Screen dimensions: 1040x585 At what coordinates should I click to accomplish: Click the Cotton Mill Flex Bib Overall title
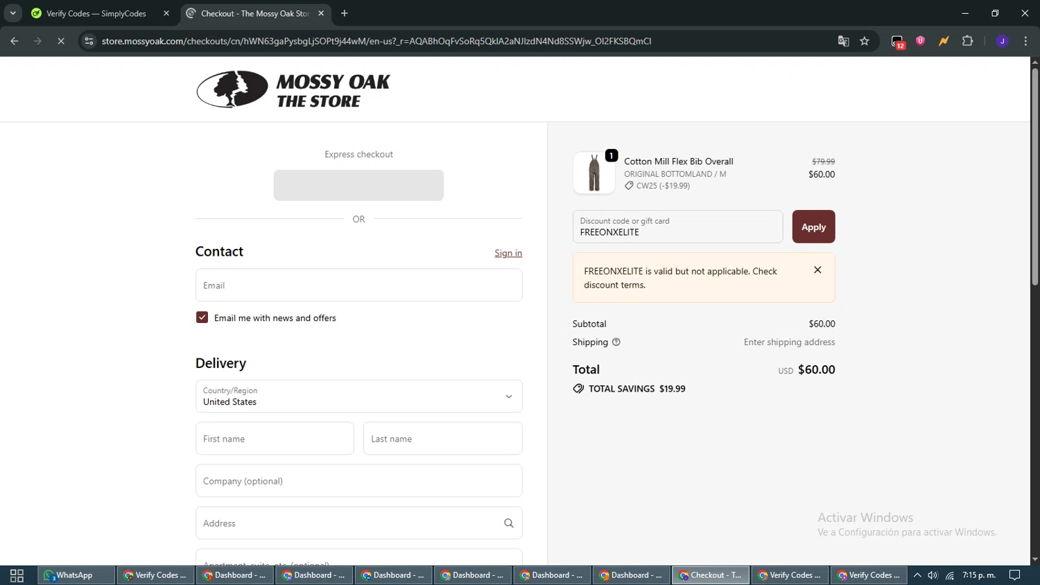[x=679, y=161]
